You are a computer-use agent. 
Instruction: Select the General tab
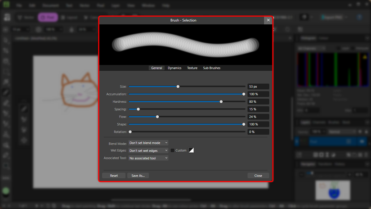coord(156,68)
